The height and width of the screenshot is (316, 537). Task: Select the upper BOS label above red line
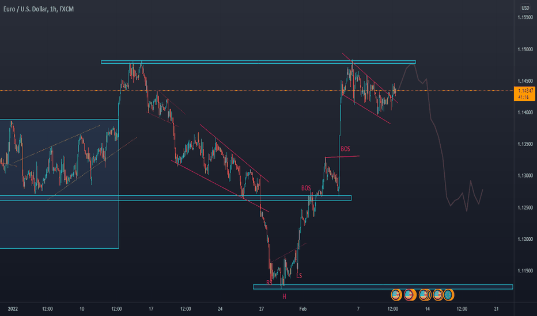345,149
